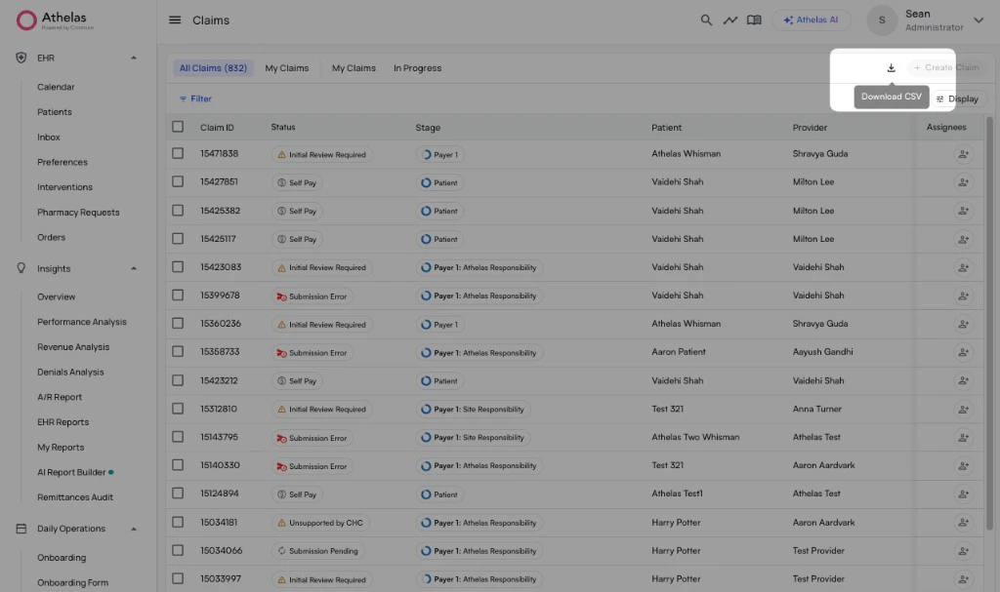Check the row for claim 15034181
Screen dimensions: 1000x592
coord(178,522)
